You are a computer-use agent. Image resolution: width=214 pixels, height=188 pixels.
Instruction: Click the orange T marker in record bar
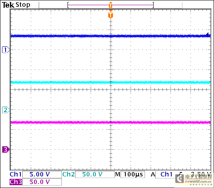111,5
